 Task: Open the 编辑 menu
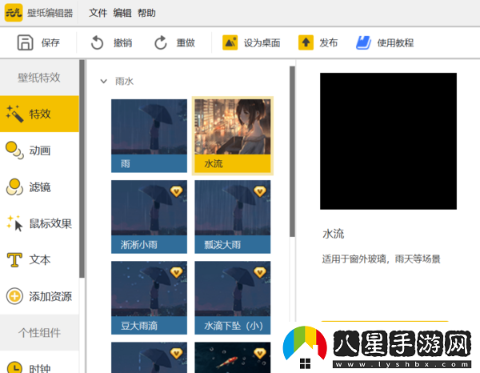tap(122, 13)
